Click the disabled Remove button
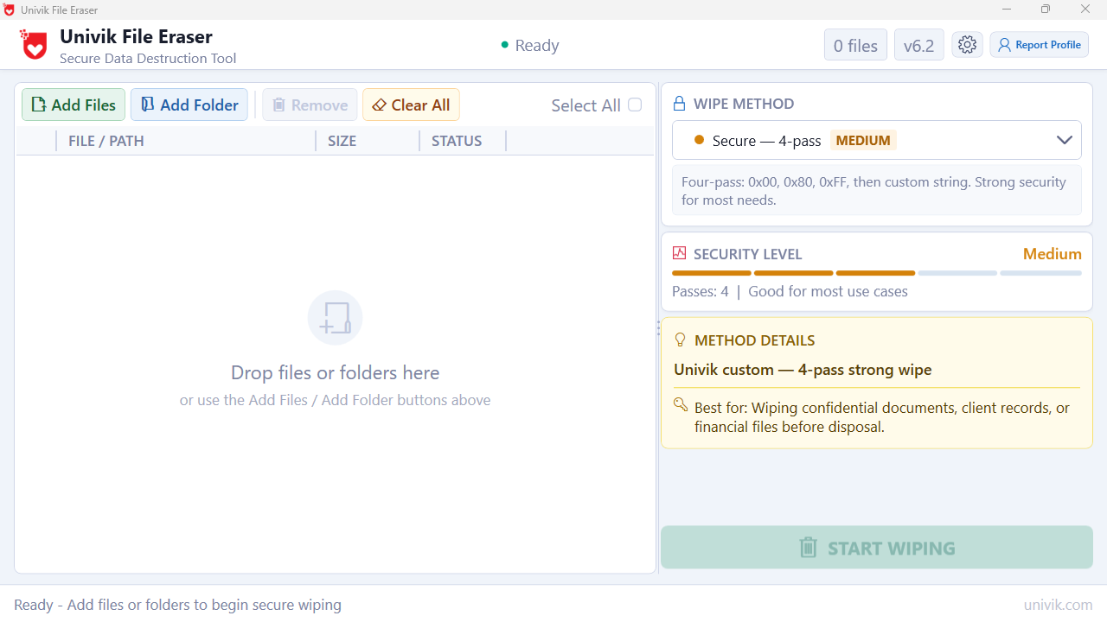The width and height of the screenshot is (1107, 622). [x=309, y=104]
